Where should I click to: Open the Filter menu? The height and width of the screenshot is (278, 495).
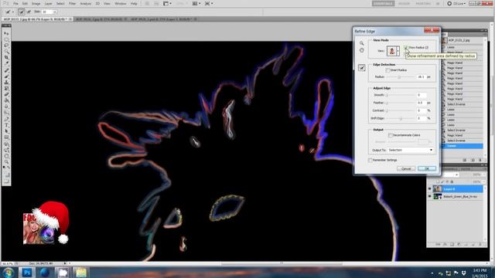point(72,3)
